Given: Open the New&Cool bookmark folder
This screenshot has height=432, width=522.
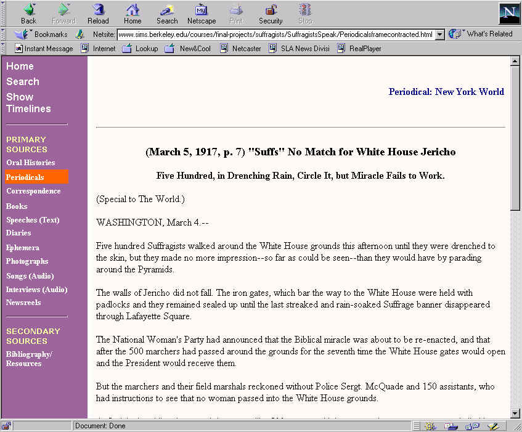Looking at the screenshot, I should pyautogui.click(x=188, y=49).
